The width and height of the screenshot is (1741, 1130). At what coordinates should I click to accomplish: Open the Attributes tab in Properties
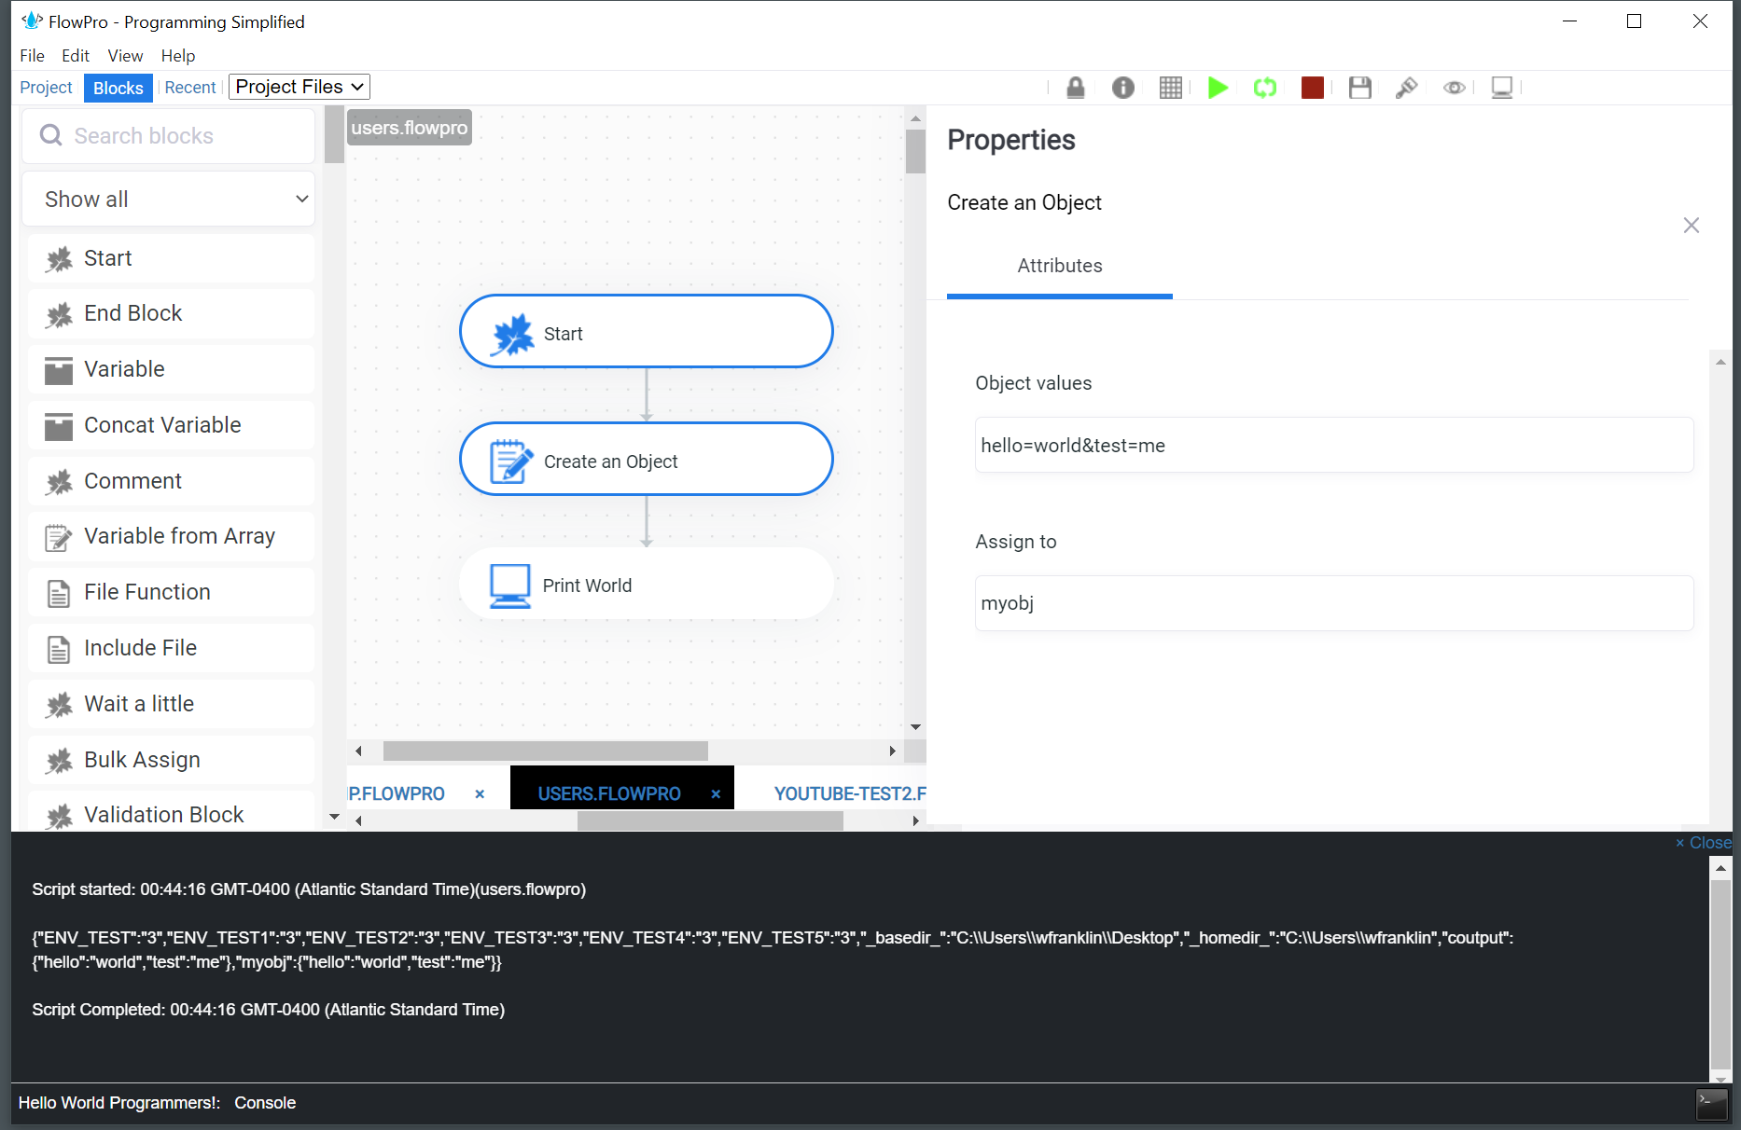point(1060,267)
